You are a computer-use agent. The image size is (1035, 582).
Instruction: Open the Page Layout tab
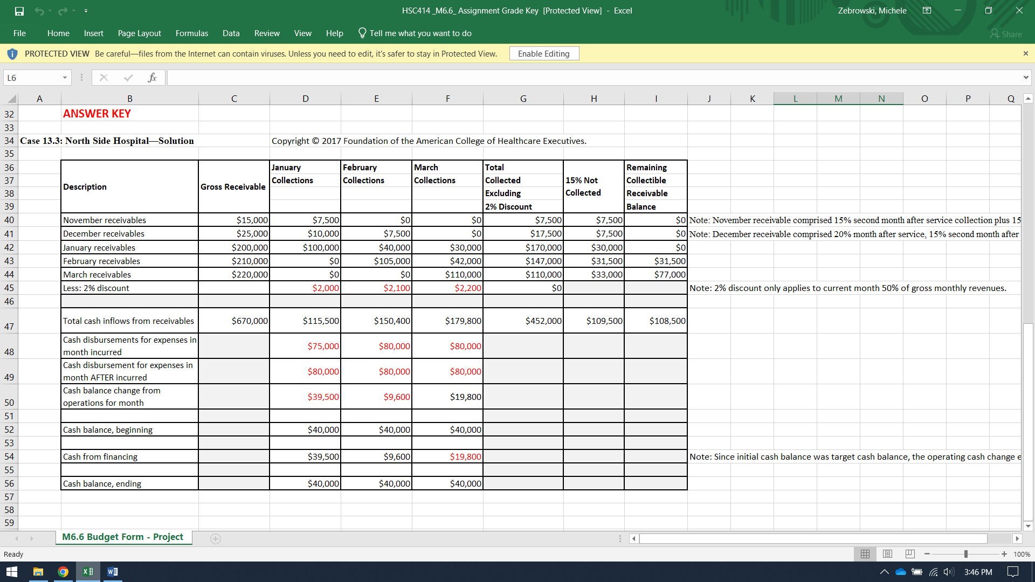point(140,33)
